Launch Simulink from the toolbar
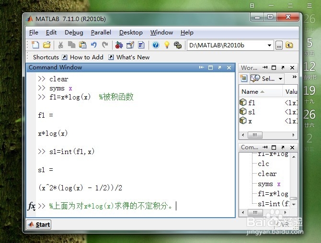The width and height of the screenshot is (321, 243). pyautogui.click(x=119, y=45)
